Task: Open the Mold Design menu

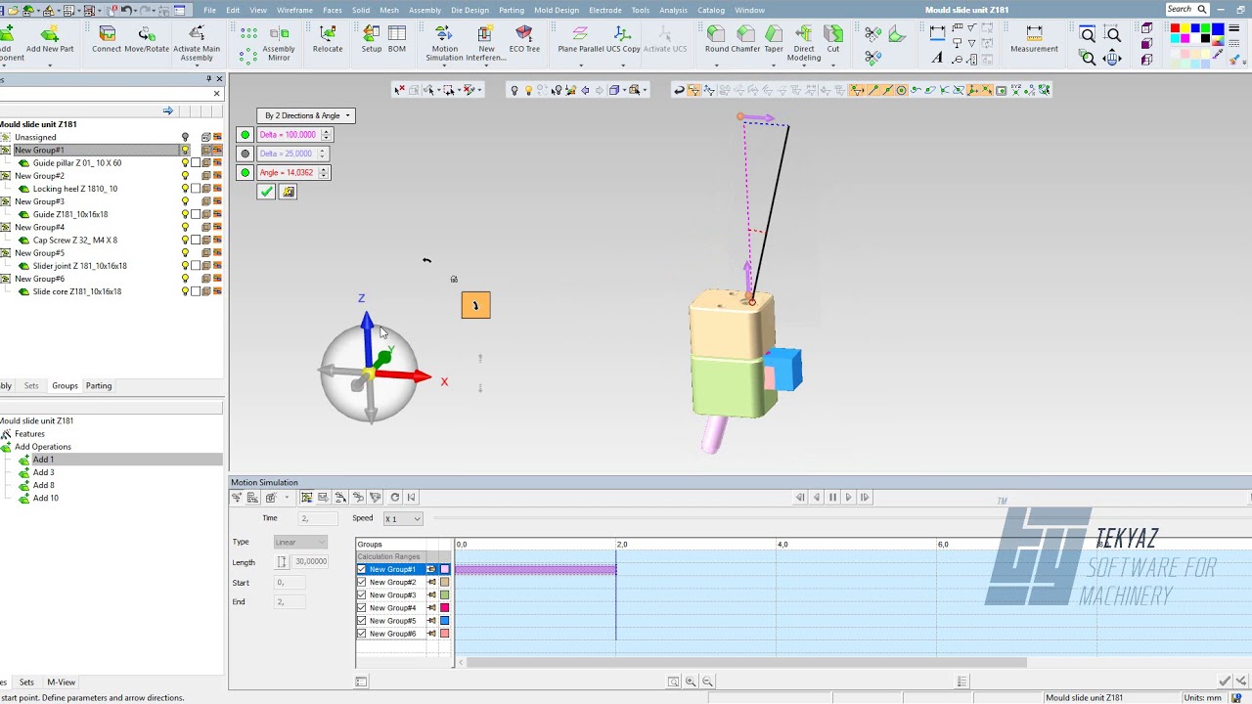Action: [556, 10]
